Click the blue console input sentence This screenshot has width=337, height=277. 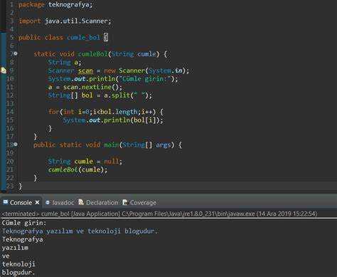pos(80,231)
